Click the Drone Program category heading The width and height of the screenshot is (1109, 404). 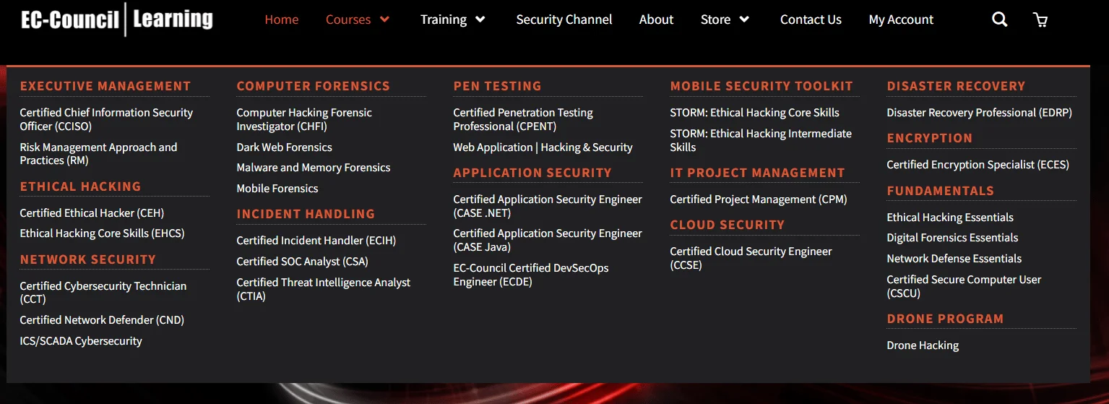(x=945, y=318)
